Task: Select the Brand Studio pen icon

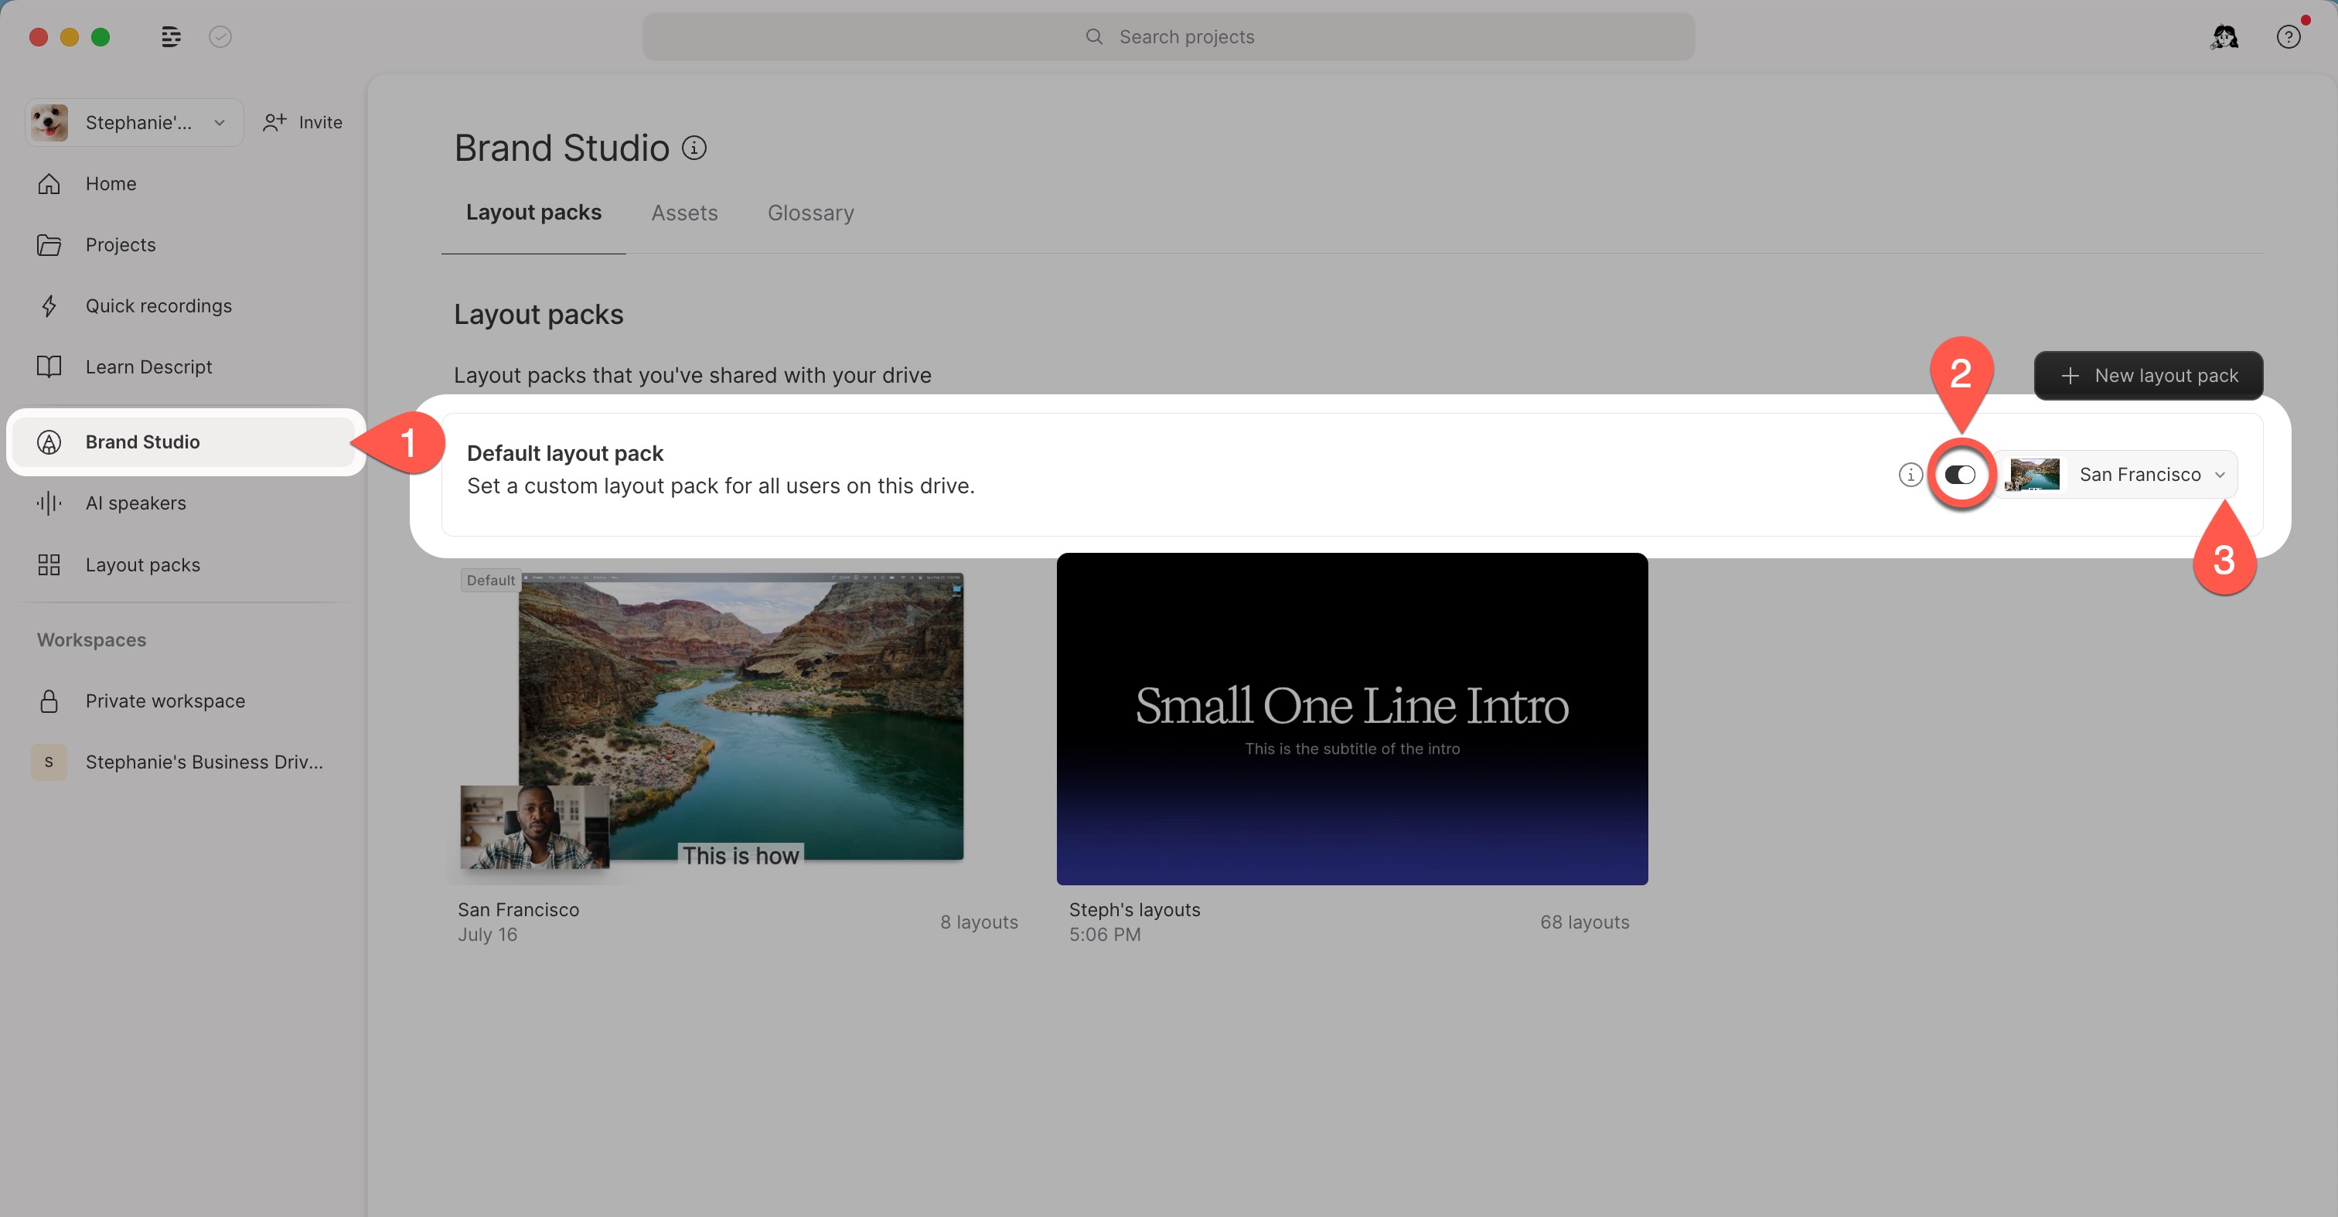Action: tap(49, 442)
